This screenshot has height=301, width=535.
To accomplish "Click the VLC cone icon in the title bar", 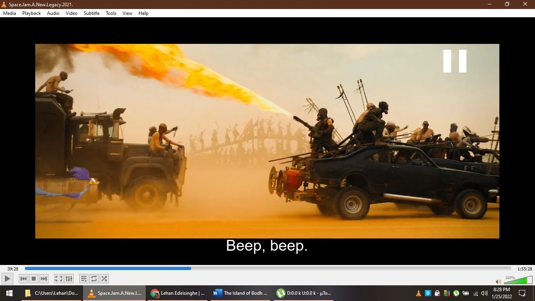I will [x=4, y=4].
